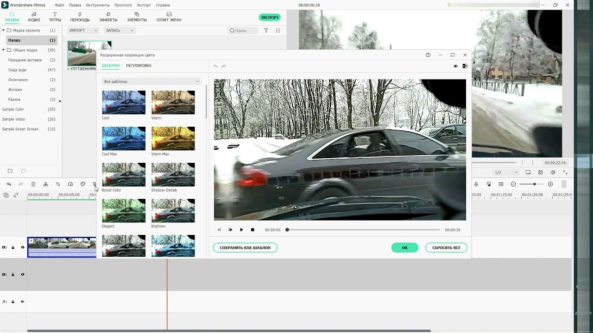Image resolution: width=593 pixels, height=333 pixels.
Task: Click the minus timeline zoom-out icon
Action: pyautogui.click(x=513, y=184)
